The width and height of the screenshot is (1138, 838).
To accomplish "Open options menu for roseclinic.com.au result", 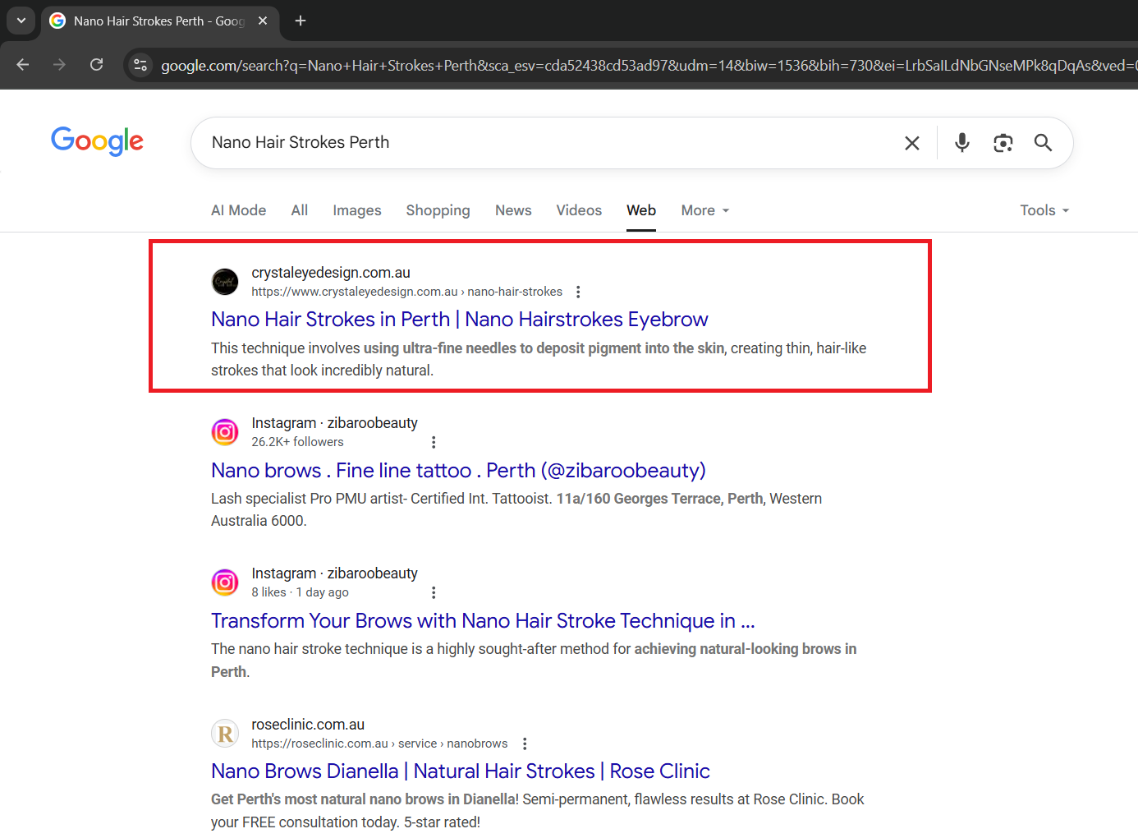I will [525, 744].
